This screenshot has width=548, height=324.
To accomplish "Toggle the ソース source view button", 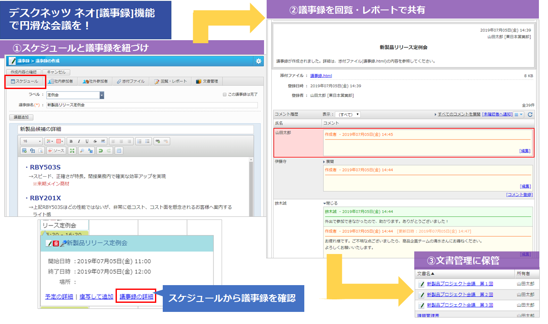I will 56,151.
